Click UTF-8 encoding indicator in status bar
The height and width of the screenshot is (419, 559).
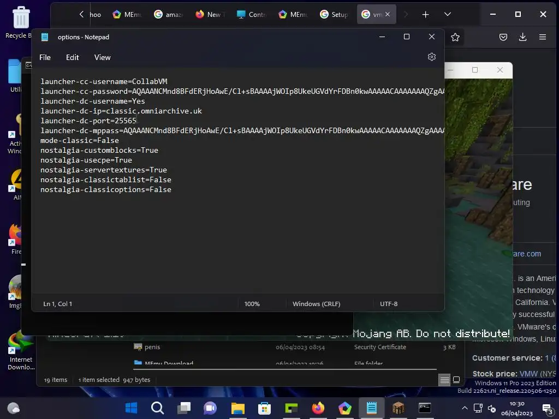[389, 304]
